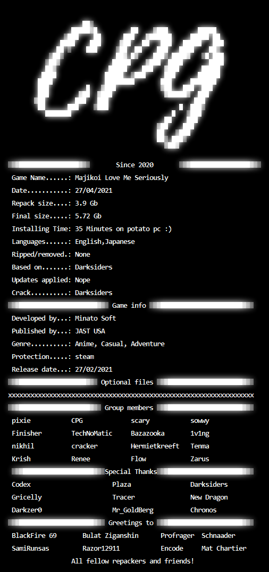Viewport: 269px width, 572px height.
Task: Click the 'Optional files' section header
Action: (127, 382)
